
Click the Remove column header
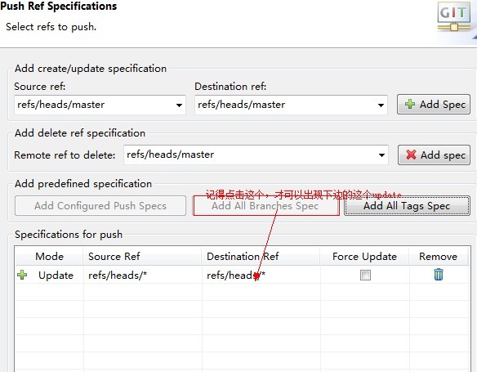pos(438,257)
